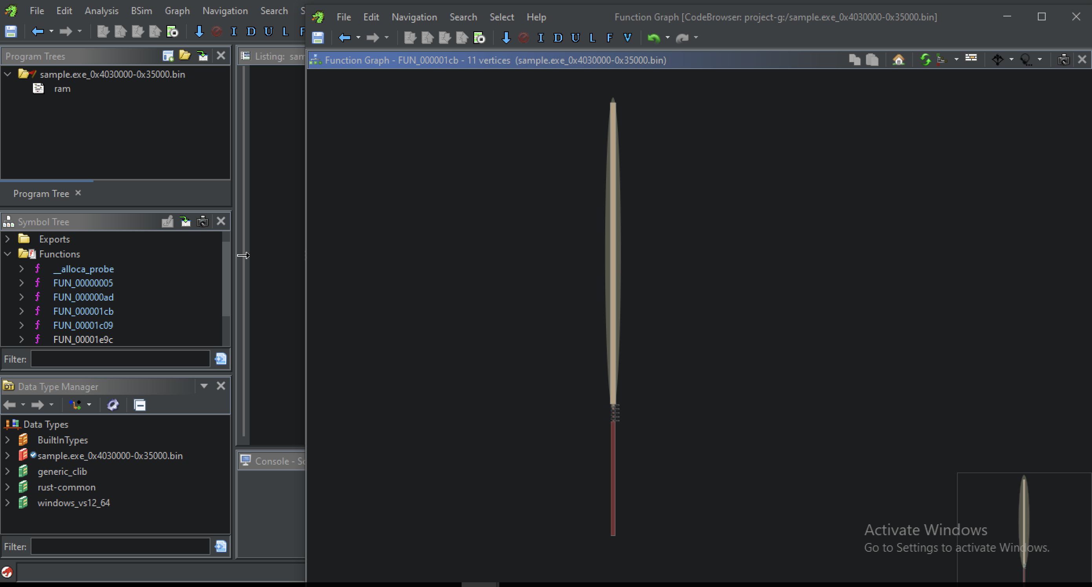Viewport: 1092px width, 587px height.
Task: Click create new tree view icon in Program Trees
Action: click(168, 55)
